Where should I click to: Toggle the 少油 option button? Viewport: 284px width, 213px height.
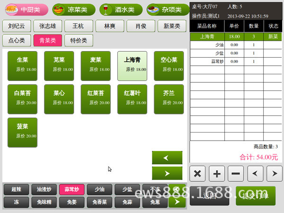pos(99,189)
